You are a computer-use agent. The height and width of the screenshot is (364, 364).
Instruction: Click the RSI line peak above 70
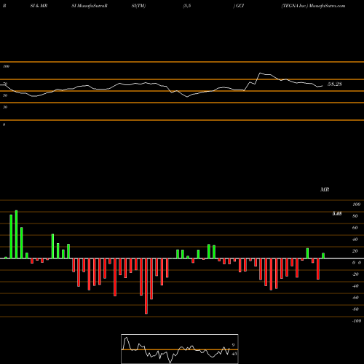260,73
